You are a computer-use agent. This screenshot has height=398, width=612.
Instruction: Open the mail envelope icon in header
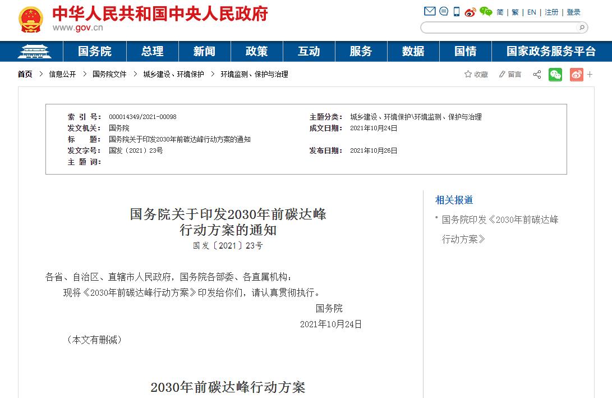click(x=430, y=11)
